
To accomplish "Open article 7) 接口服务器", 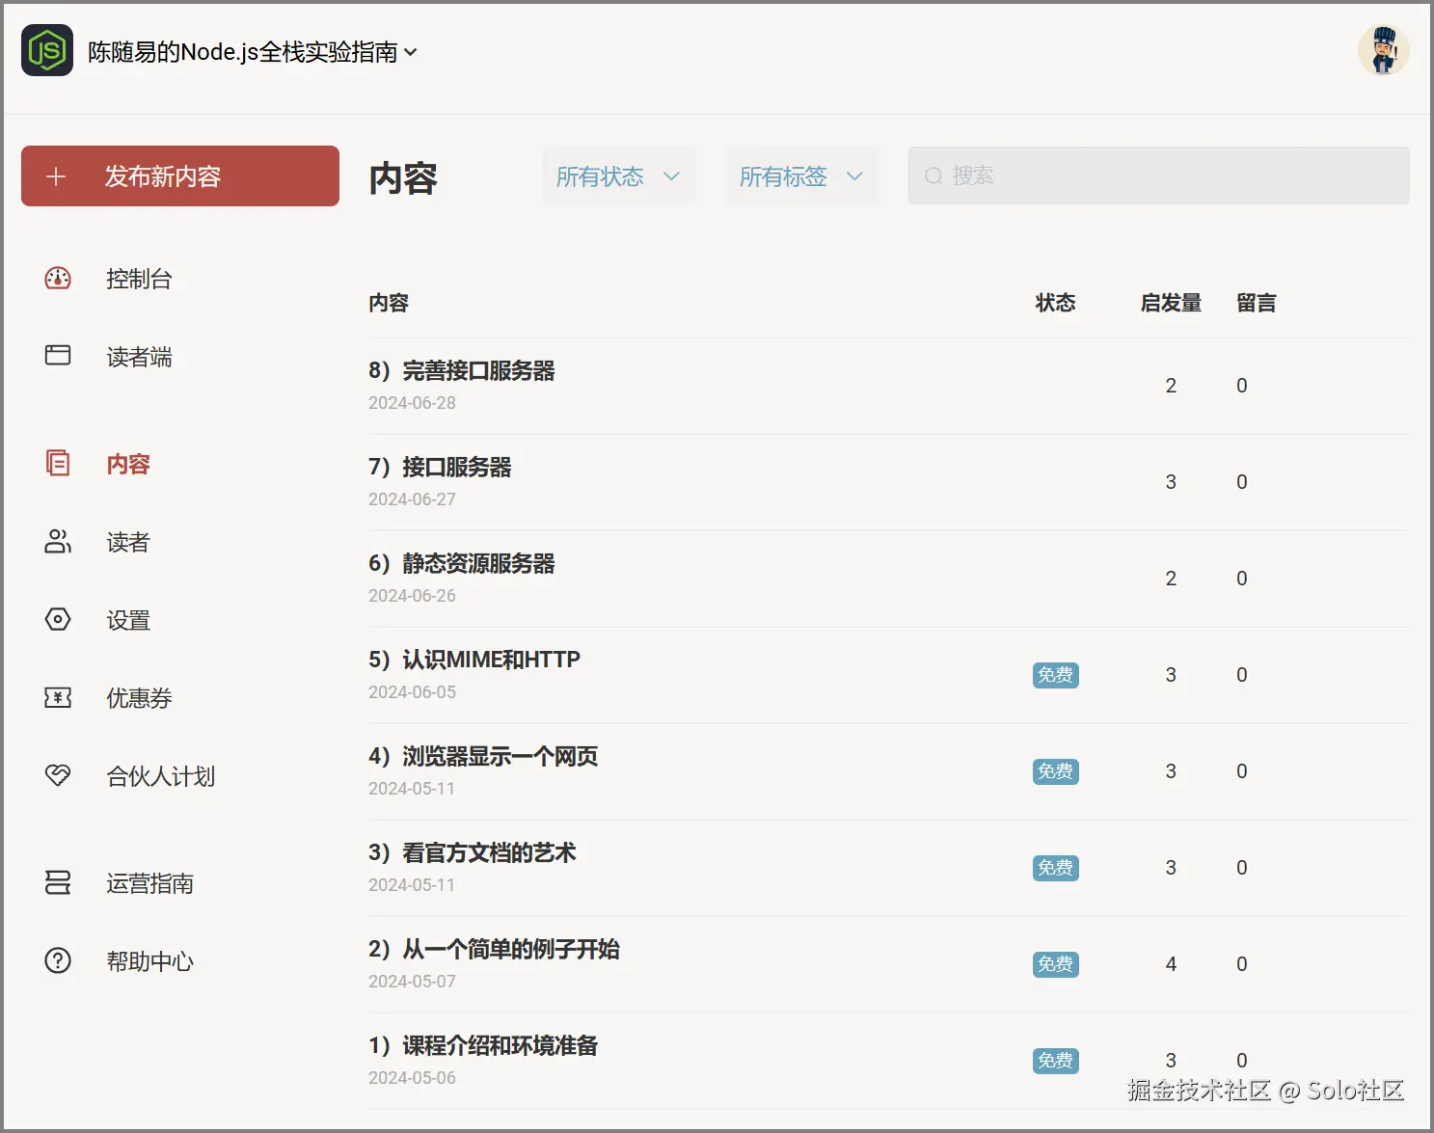I will pyautogui.click(x=440, y=467).
